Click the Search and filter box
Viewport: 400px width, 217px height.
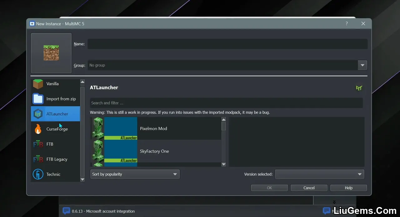226,103
